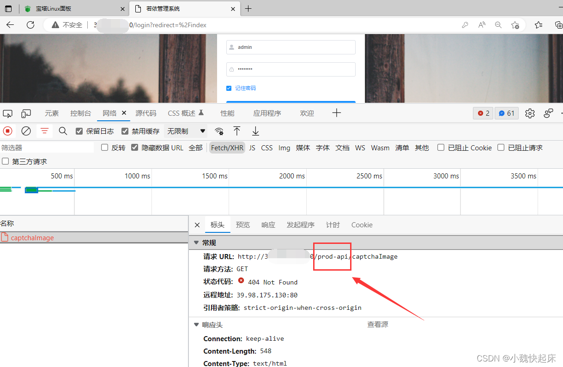Switch to the 控制台 panel
563x367 pixels.
point(81,113)
